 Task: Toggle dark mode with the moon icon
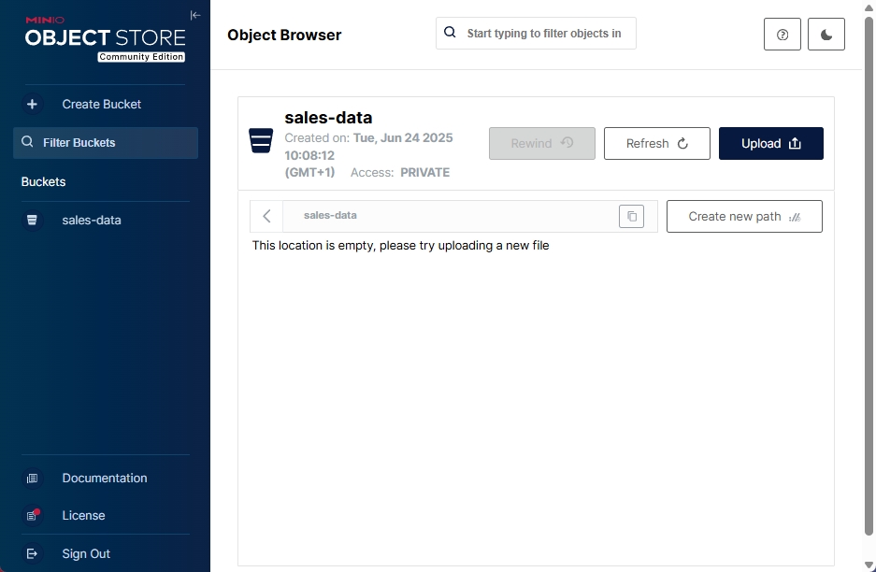[x=826, y=35]
